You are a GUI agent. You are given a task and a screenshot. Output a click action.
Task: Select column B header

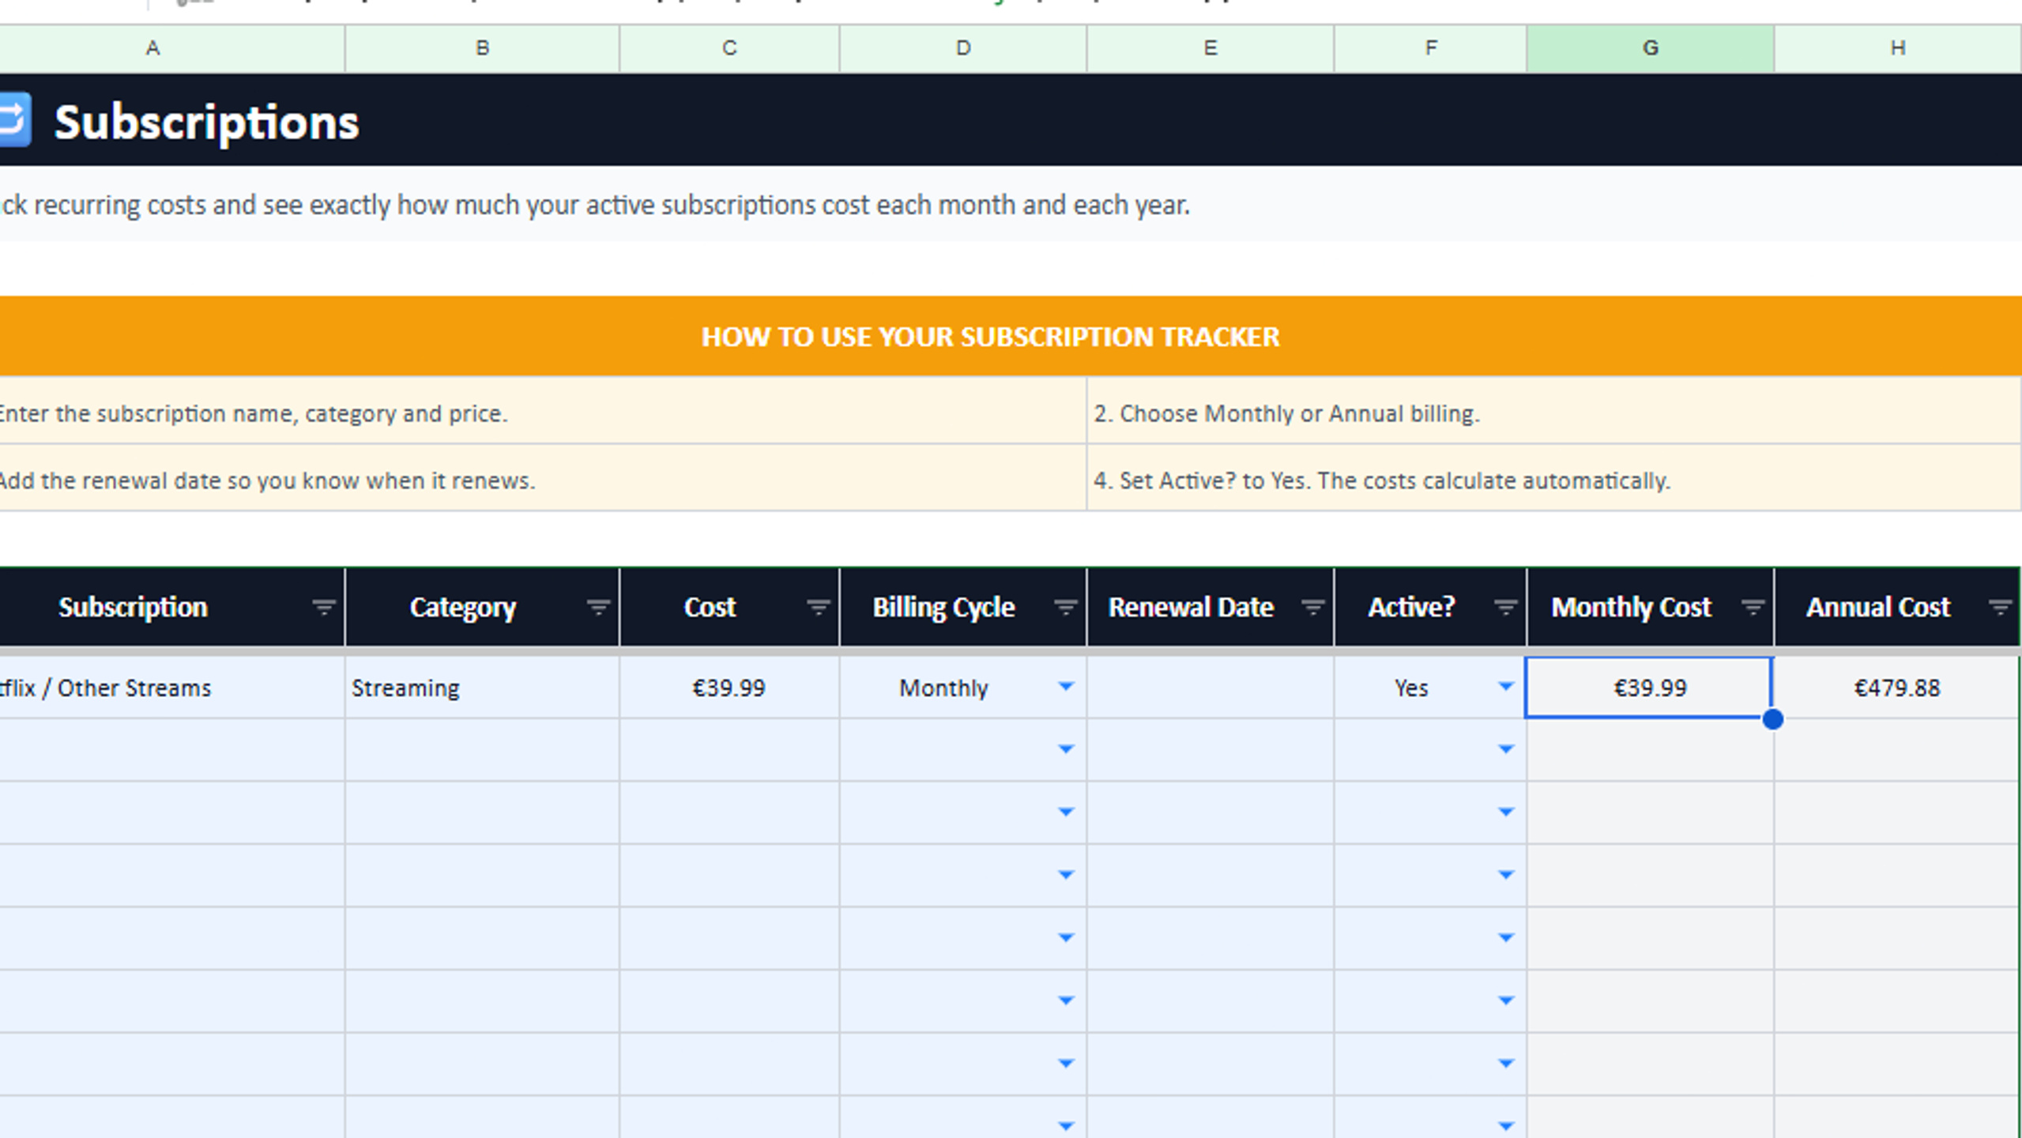(482, 48)
